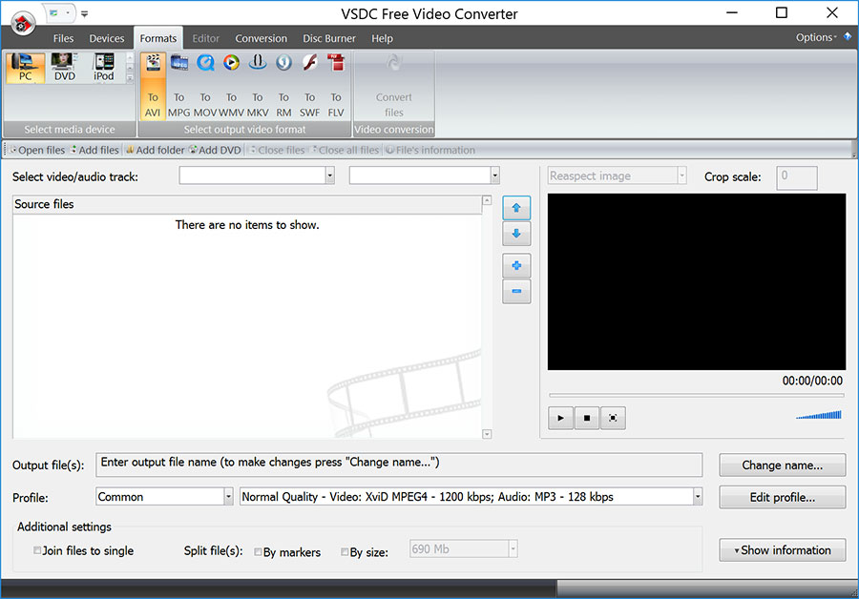Enable Join files to single checkbox
Screen dimensions: 859x599
(37, 550)
